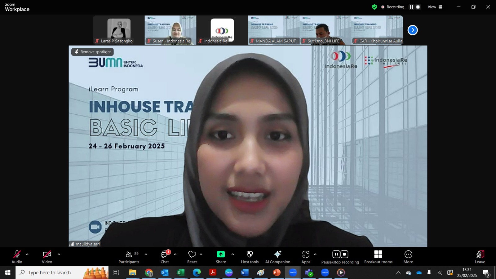Viewport: 496px width, 279px height.
Task: Click the taskbar search box
Action: 62,272
